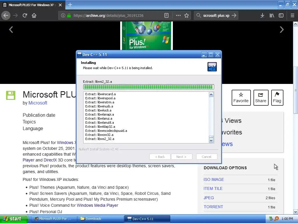Click the orange magnifier tray icon
Viewport: 298px width, 223px height.
tap(276, 219)
